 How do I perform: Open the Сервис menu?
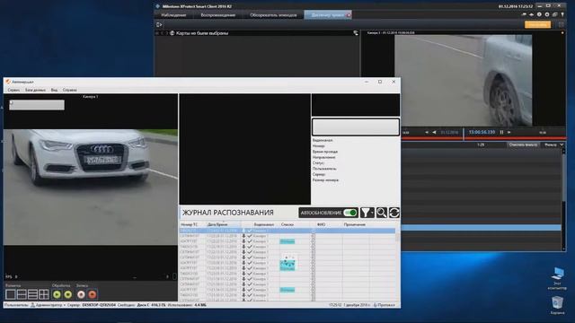point(13,90)
